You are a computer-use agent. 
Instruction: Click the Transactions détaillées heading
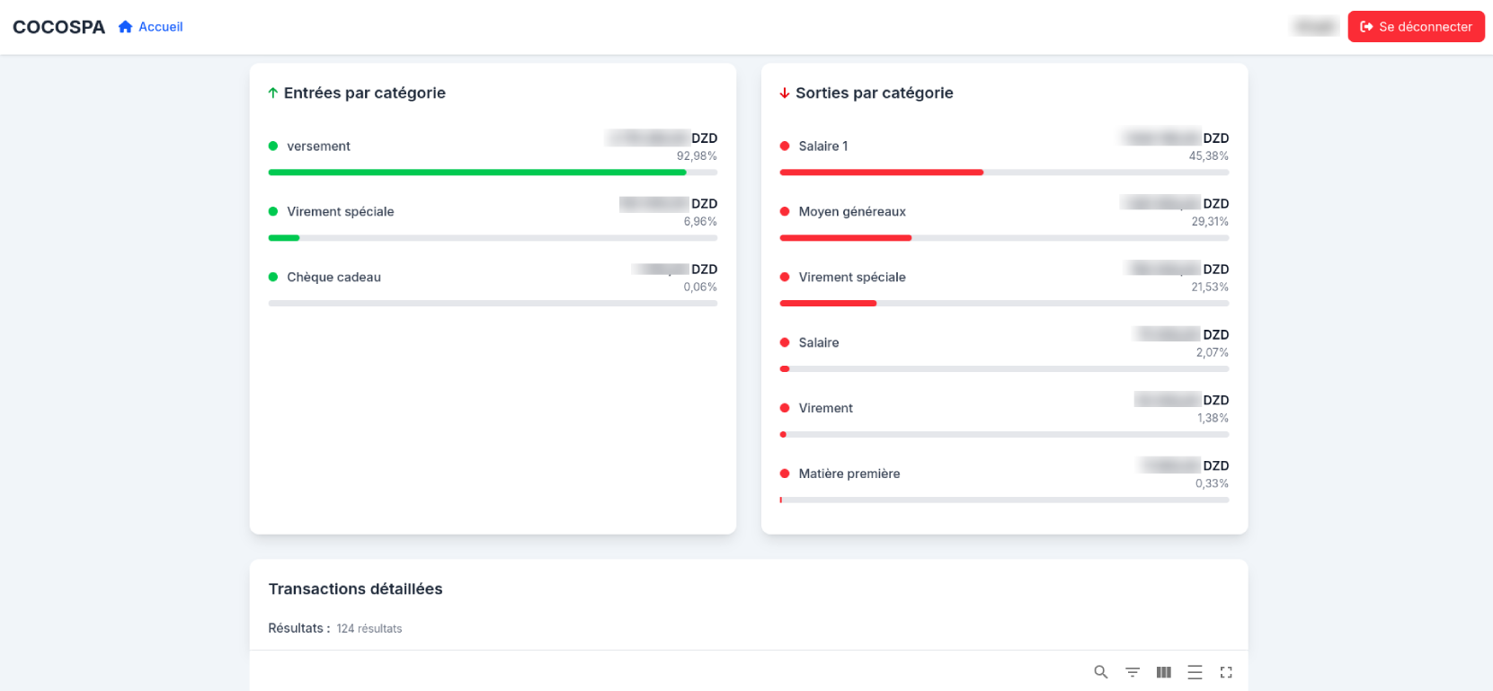[355, 589]
